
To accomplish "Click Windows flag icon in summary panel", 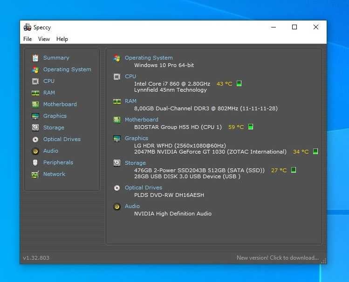I will [117, 58].
